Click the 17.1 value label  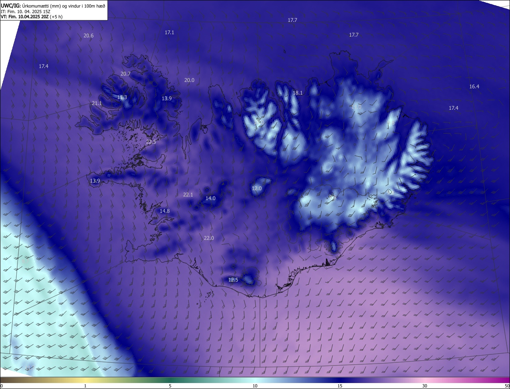(x=169, y=33)
